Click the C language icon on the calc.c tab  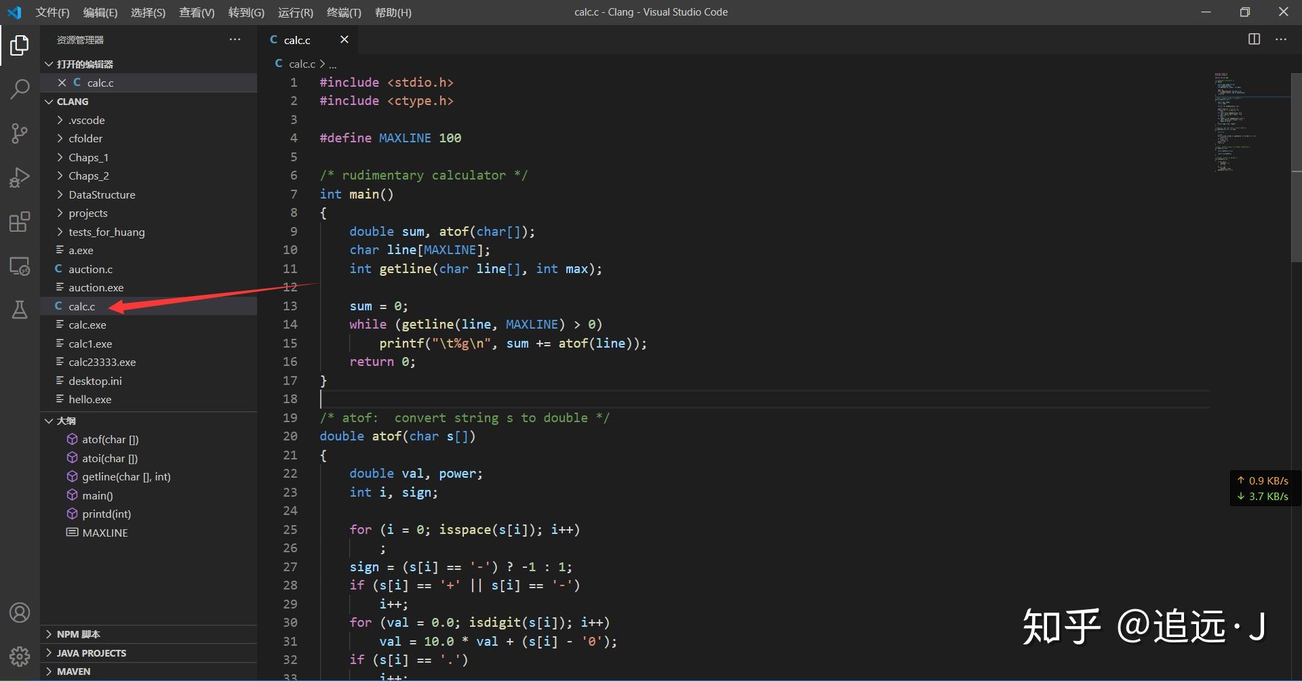(273, 39)
